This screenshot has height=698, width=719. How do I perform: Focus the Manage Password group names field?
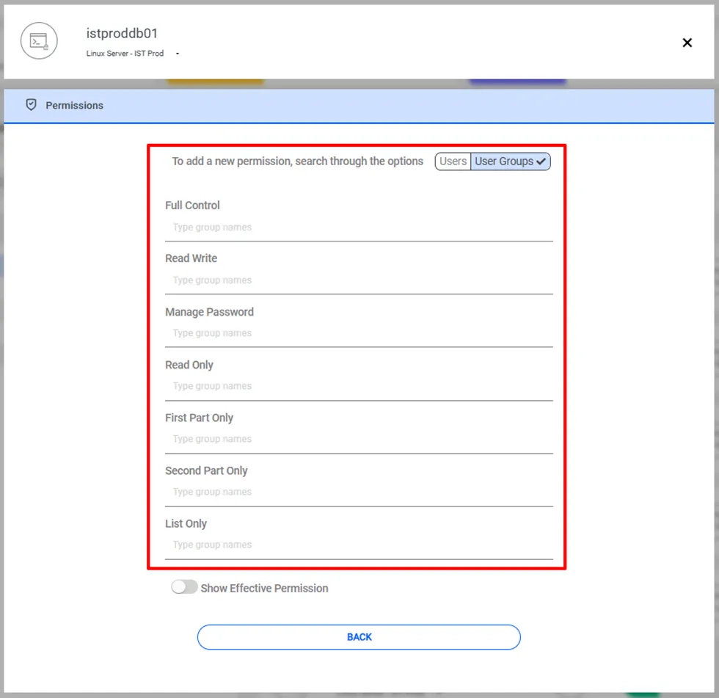[359, 333]
